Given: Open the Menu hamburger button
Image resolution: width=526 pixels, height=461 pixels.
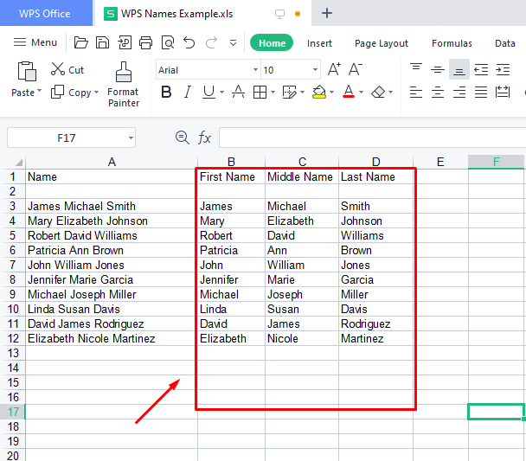Looking at the screenshot, I should coord(35,42).
